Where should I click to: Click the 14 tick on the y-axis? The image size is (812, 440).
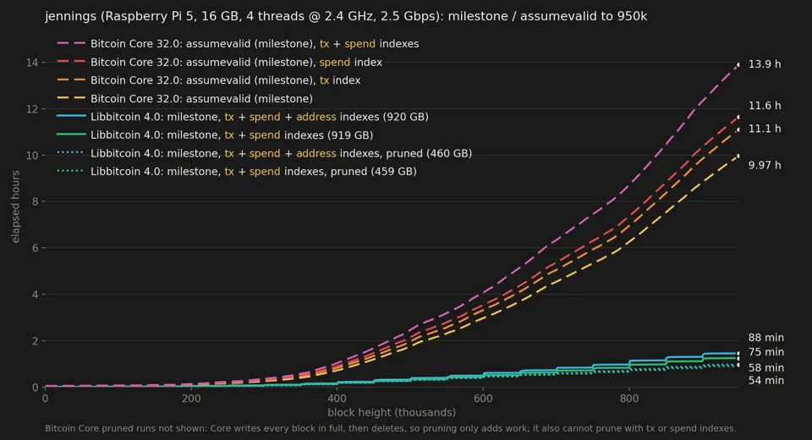[x=31, y=63]
